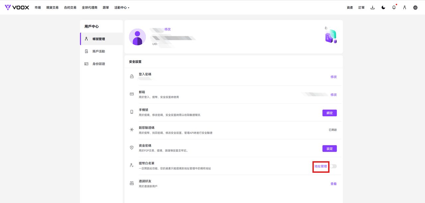Screen dimensions: 425x203
Task: Click the 安全設置 heading
Action: pyautogui.click(x=135, y=62)
